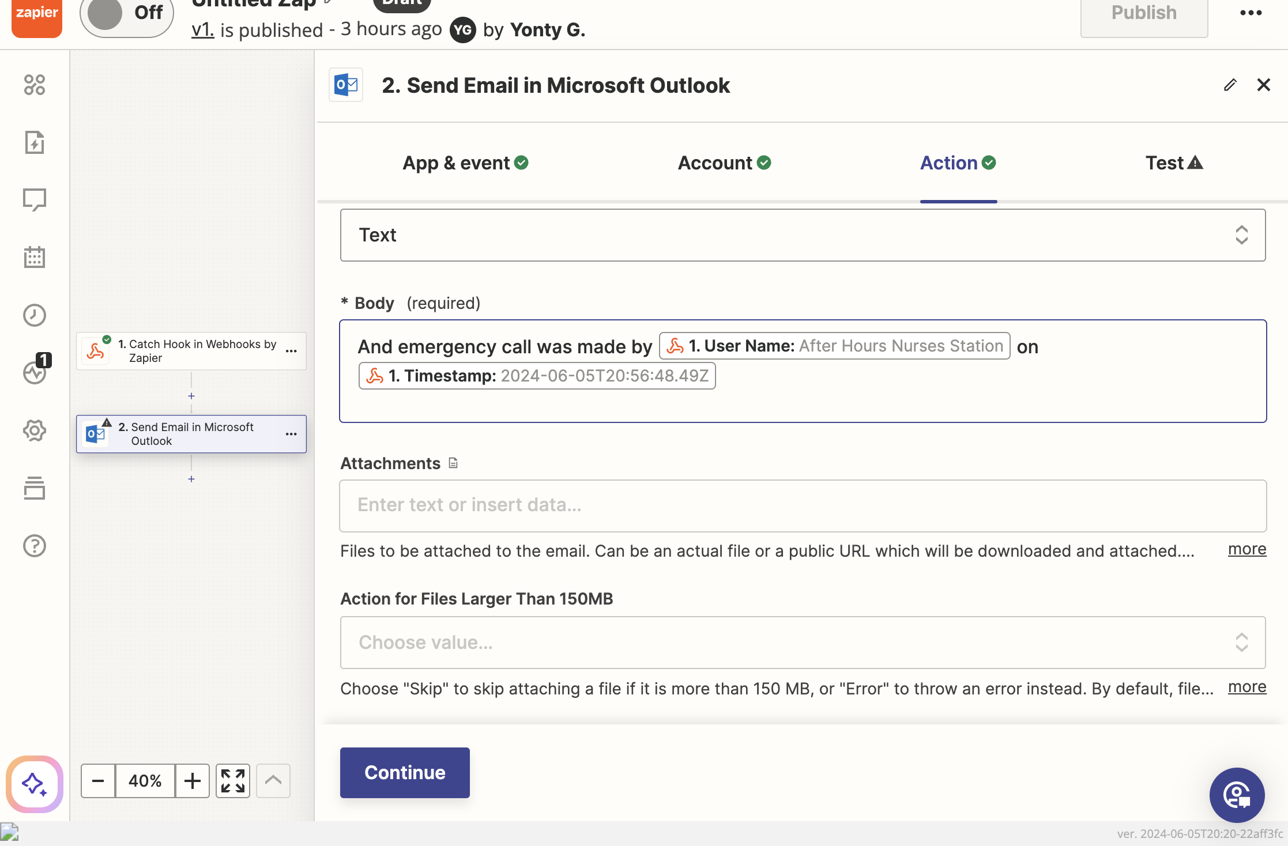Open the comments speech bubble icon
The image size is (1288, 846).
(x=35, y=200)
